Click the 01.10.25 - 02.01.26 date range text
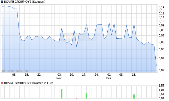169x101 pixels. click(x=15, y=71)
